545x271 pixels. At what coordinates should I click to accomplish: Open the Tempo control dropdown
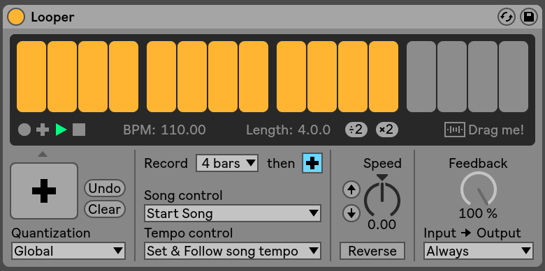coord(232,251)
